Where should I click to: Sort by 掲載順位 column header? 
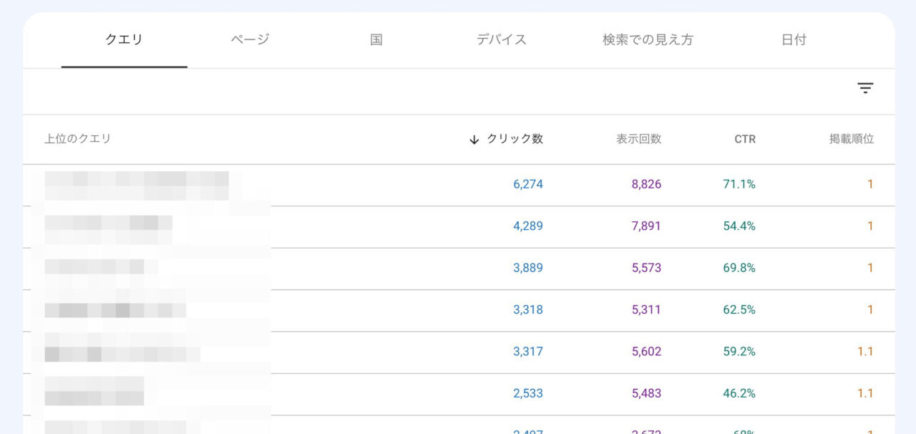tap(851, 139)
